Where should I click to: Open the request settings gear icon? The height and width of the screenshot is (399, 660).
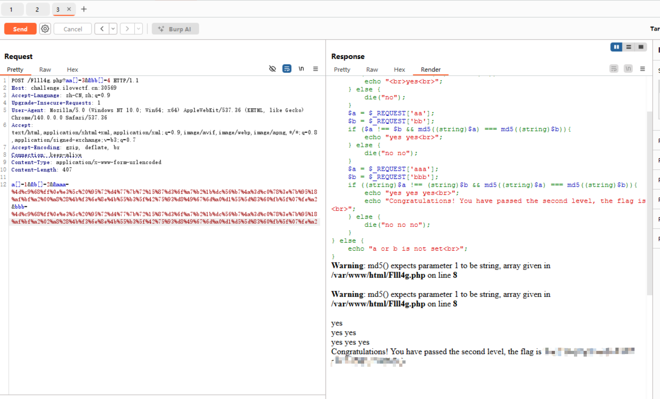[x=45, y=29]
